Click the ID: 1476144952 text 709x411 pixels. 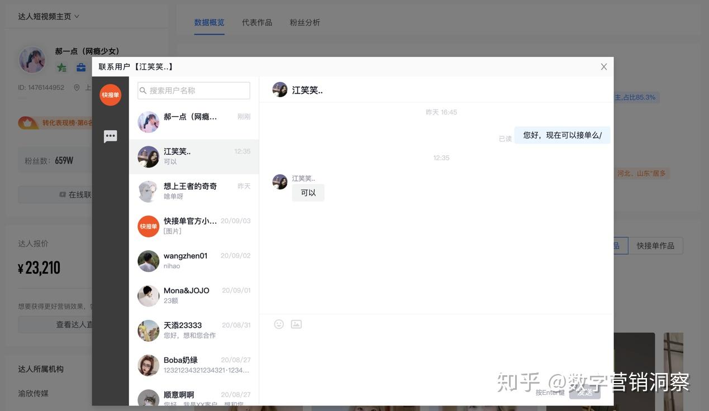pyautogui.click(x=41, y=88)
